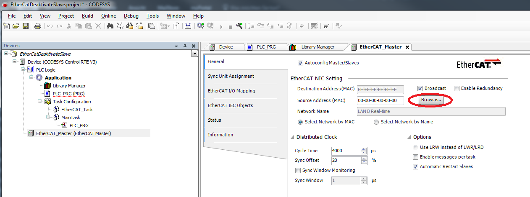
Task: Open the EtherCAT I/O Mapping page
Action: 231,91
